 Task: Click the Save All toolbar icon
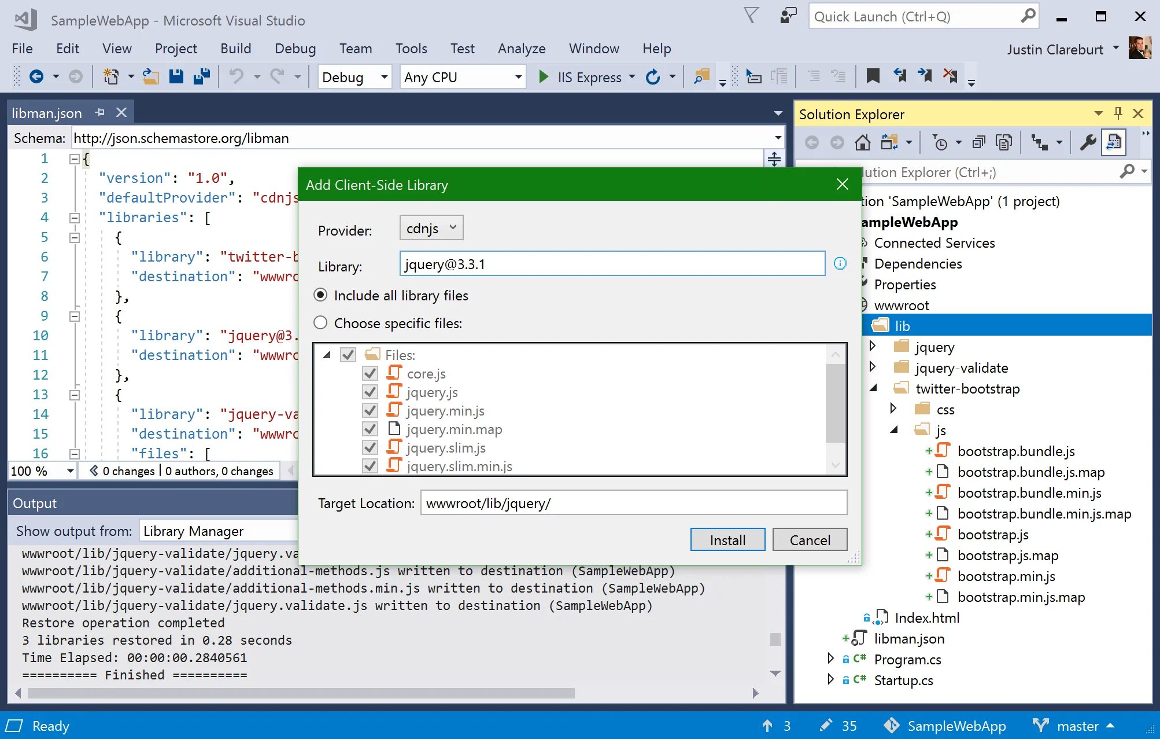pos(201,76)
